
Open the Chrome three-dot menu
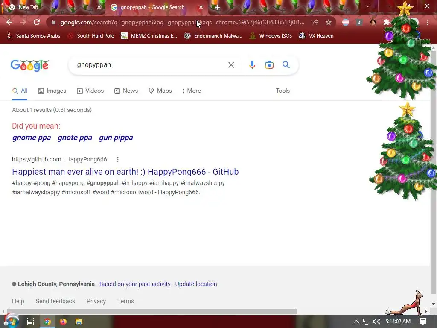tap(428, 22)
